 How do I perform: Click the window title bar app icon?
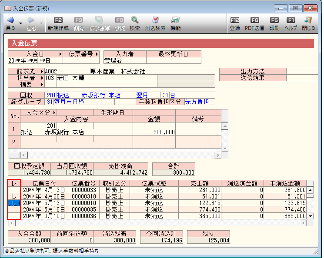(8, 8)
